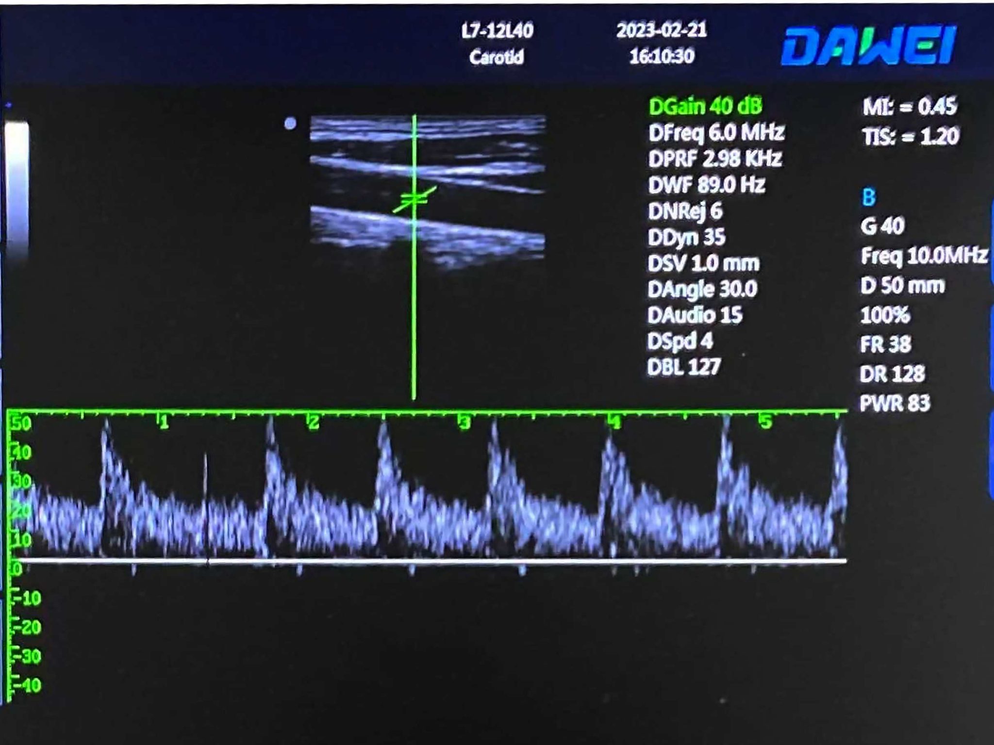Image resolution: width=994 pixels, height=745 pixels.
Task: Click the L7-12L40 probe label
Action: [x=497, y=32]
